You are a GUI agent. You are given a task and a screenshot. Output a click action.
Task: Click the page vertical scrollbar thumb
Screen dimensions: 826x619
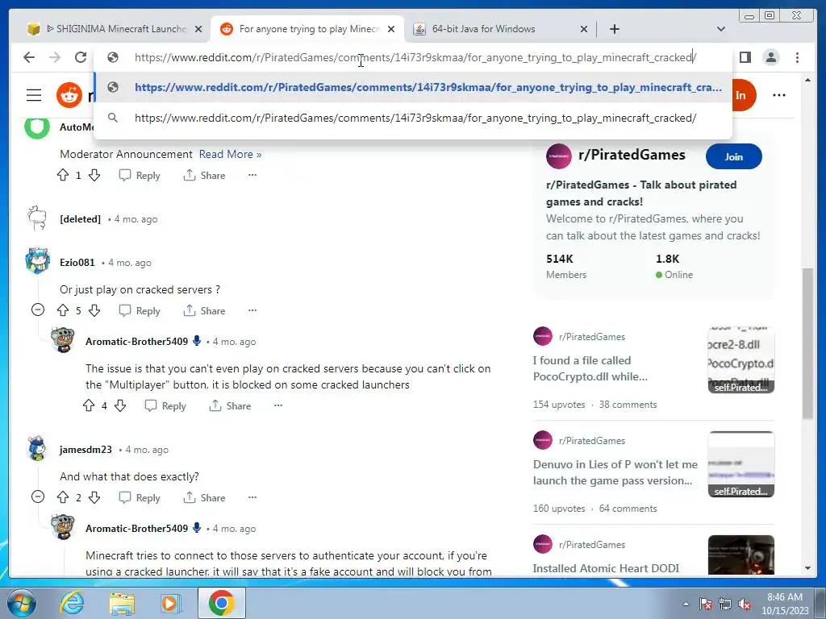807,343
